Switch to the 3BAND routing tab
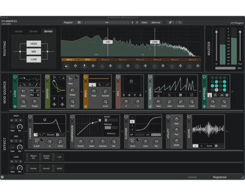 pyautogui.click(x=48, y=32)
